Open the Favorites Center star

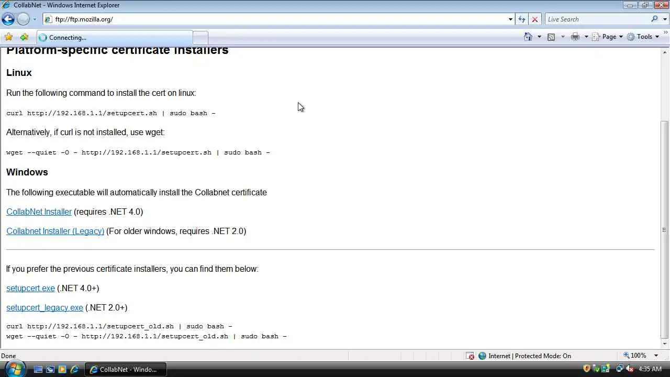click(8, 37)
